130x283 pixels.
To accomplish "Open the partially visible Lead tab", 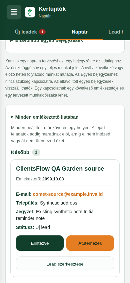I will [x=116, y=32].
